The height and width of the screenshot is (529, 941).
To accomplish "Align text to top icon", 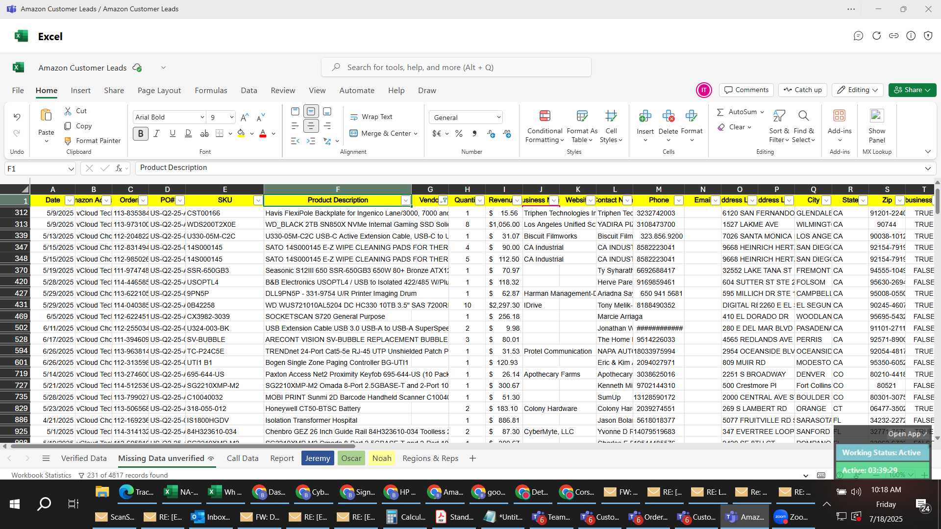I will coord(295,112).
